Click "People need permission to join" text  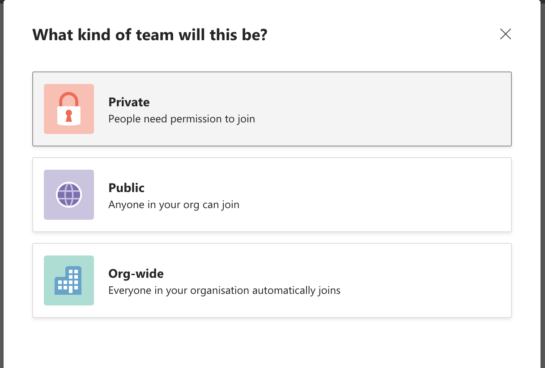pyautogui.click(x=182, y=119)
